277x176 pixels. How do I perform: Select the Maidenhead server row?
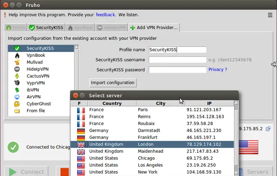(152, 151)
